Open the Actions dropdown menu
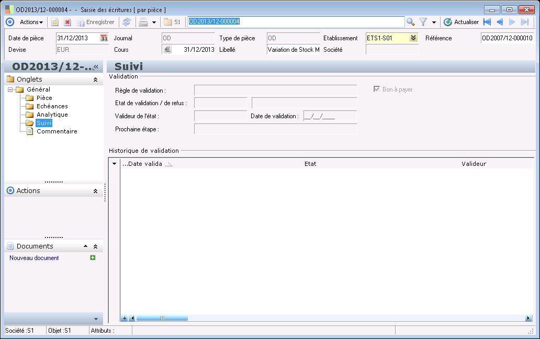The height and width of the screenshot is (339, 540). point(31,22)
